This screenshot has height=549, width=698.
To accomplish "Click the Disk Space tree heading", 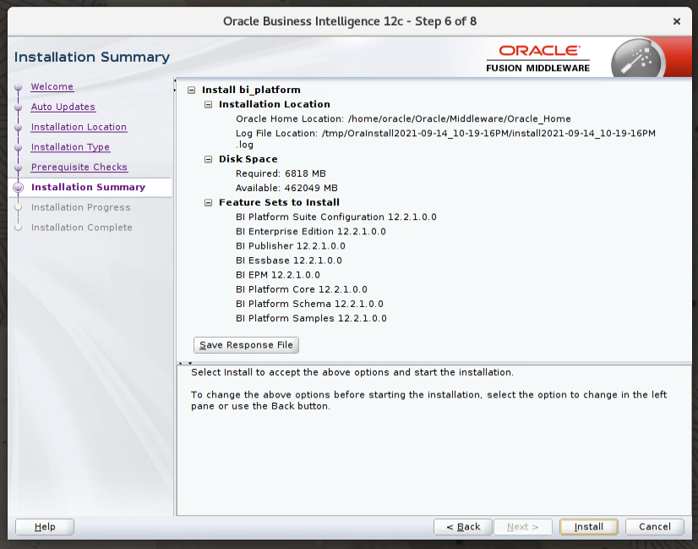I will tap(248, 160).
